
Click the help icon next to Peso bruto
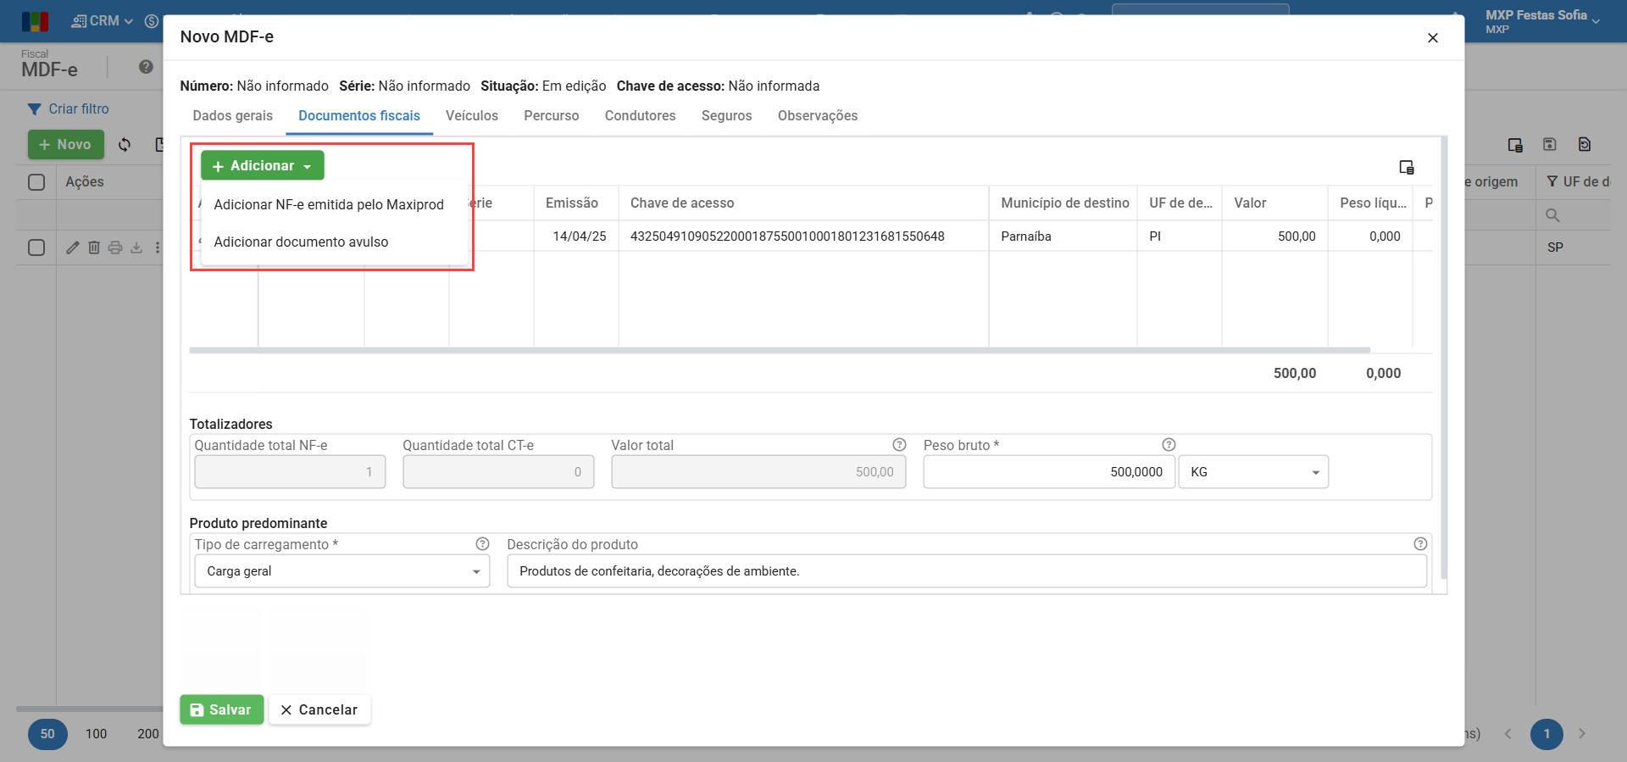tap(1169, 445)
